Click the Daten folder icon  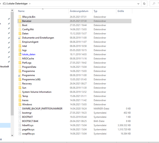pyautogui.click(x=20, y=33)
